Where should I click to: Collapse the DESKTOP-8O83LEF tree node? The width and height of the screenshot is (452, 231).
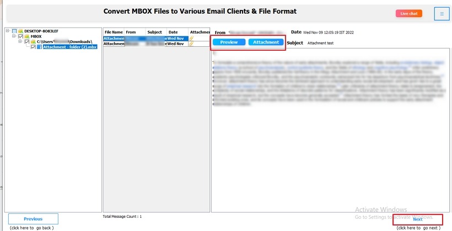tap(8, 31)
